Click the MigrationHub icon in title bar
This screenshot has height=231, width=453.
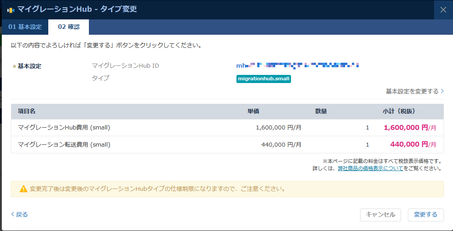tap(11, 9)
